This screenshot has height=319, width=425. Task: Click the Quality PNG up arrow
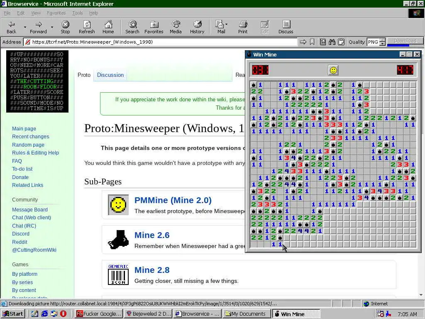382,40
